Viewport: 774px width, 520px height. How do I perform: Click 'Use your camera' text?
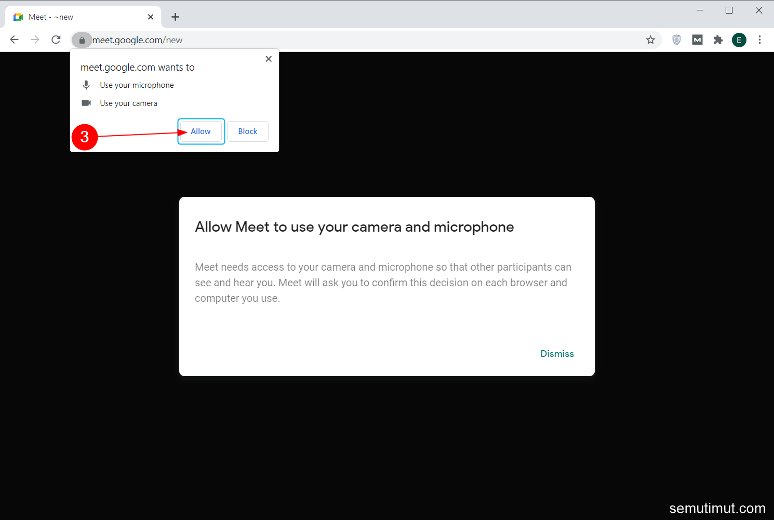(x=128, y=103)
